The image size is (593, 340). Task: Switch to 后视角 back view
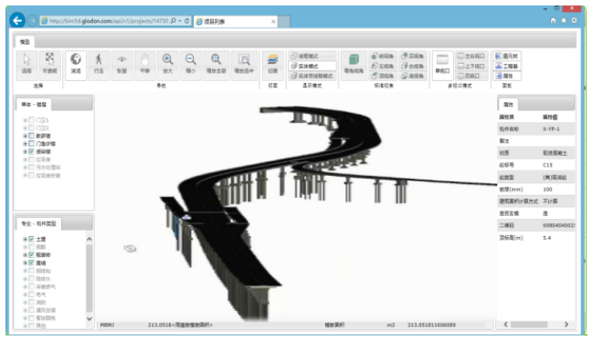(413, 56)
